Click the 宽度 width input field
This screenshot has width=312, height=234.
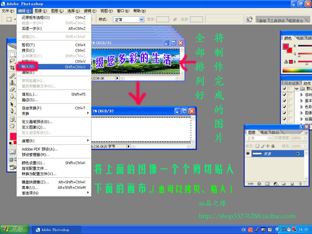click(x=162, y=19)
